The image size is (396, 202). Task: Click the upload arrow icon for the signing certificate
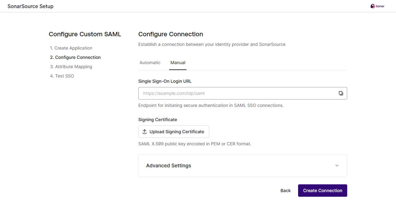point(145,132)
